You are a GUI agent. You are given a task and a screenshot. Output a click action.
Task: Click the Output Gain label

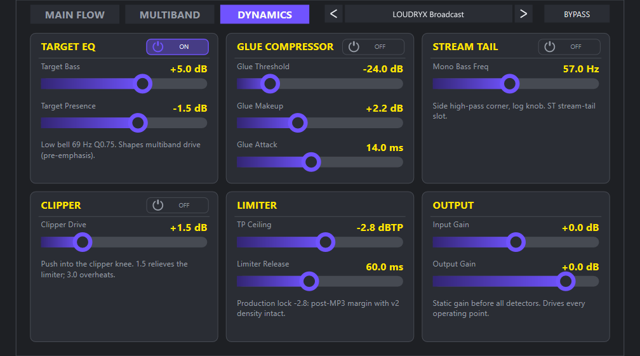tap(454, 264)
